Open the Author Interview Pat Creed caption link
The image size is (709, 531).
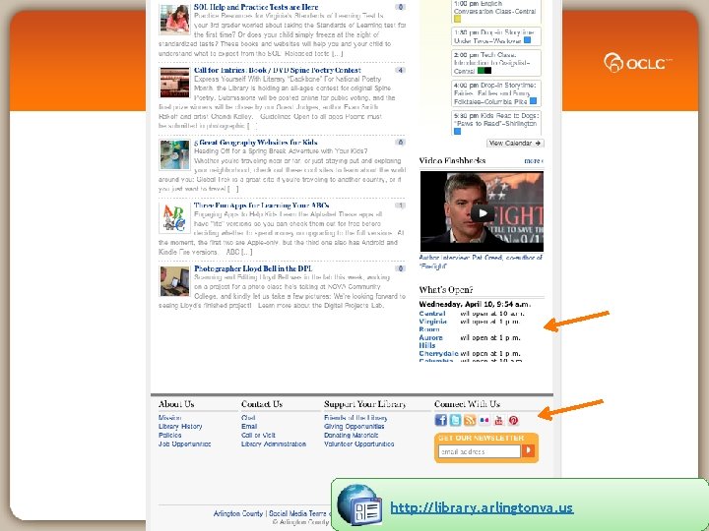coord(481,262)
